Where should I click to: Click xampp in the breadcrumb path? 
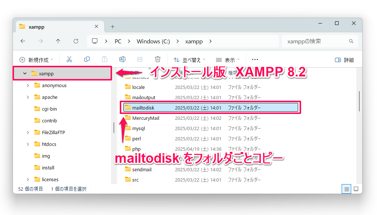click(194, 42)
